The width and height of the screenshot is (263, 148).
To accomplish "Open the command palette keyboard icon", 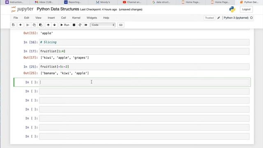I will 120,25.
